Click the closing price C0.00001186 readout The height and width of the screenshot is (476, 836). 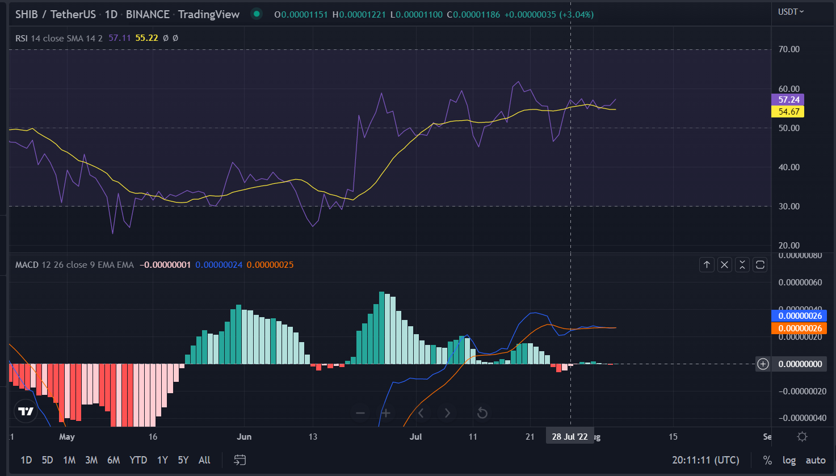473,15
